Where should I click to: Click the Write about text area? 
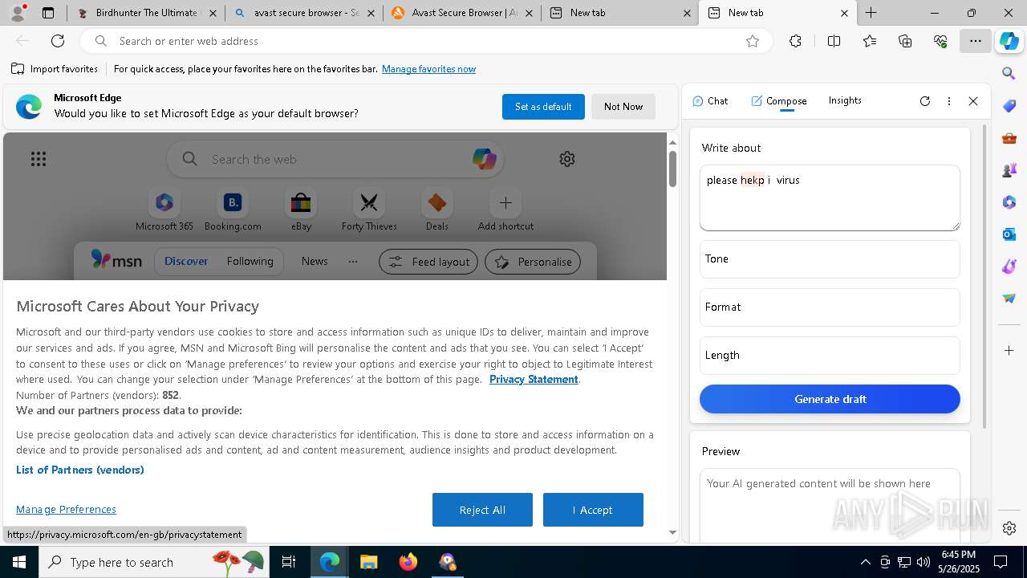pos(830,197)
